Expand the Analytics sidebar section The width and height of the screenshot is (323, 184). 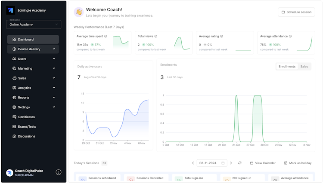click(33, 88)
